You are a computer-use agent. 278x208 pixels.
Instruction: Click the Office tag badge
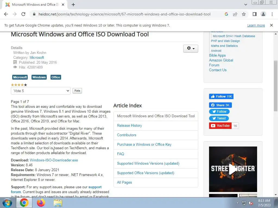56,77
